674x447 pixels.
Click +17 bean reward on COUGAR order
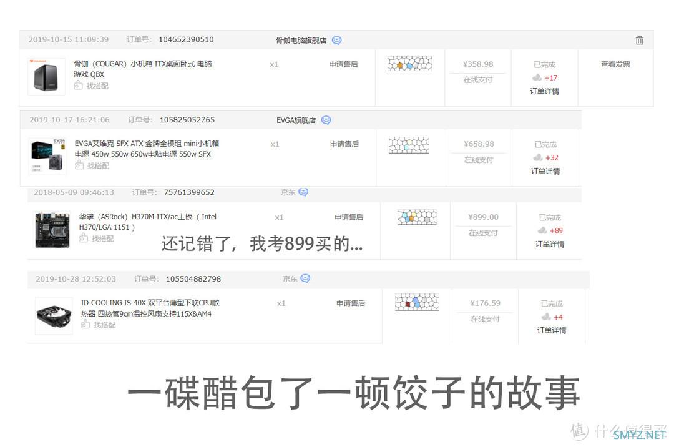pos(550,78)
